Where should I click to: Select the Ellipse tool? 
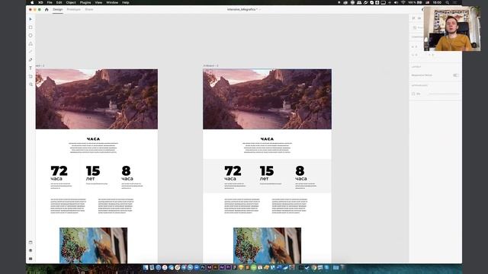(x=30, y=36)
